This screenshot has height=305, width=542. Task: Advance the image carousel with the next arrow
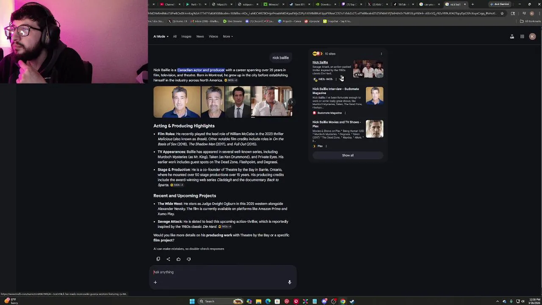pyautogui.click(x=291, y=102)
